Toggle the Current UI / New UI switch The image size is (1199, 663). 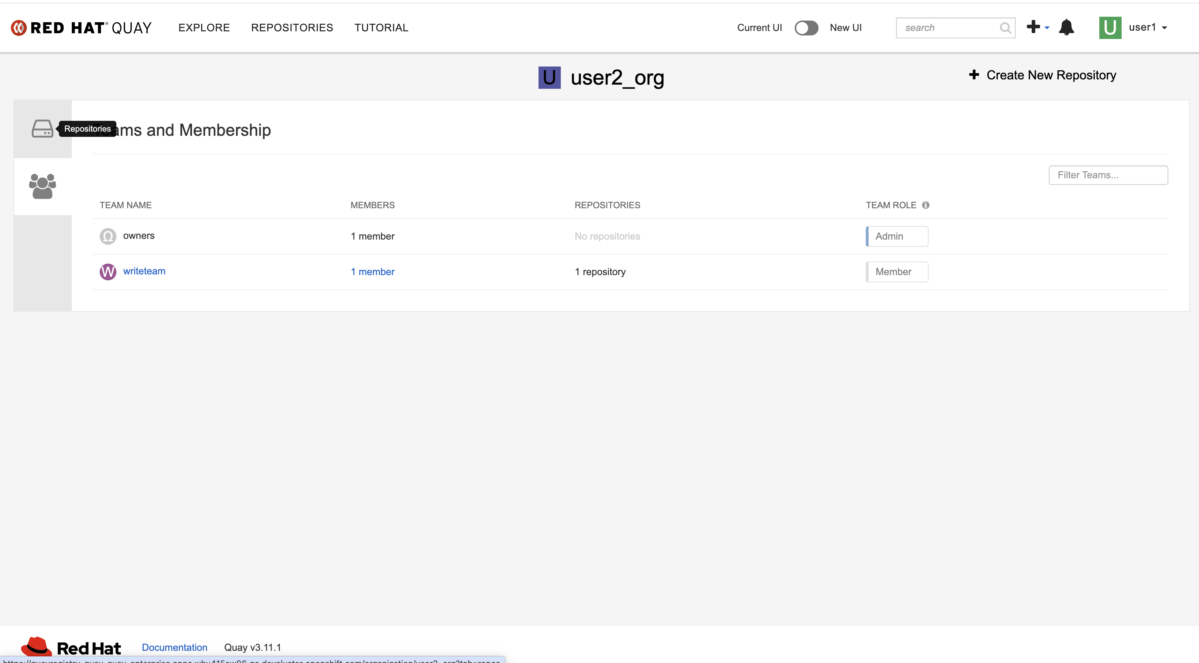coord(806,28)
